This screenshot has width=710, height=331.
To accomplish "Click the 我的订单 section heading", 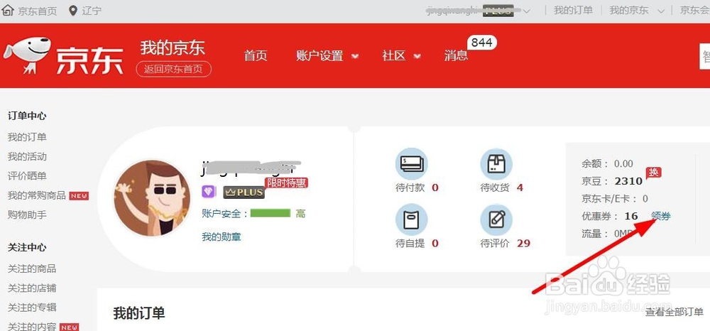I will tap(139, 313).
